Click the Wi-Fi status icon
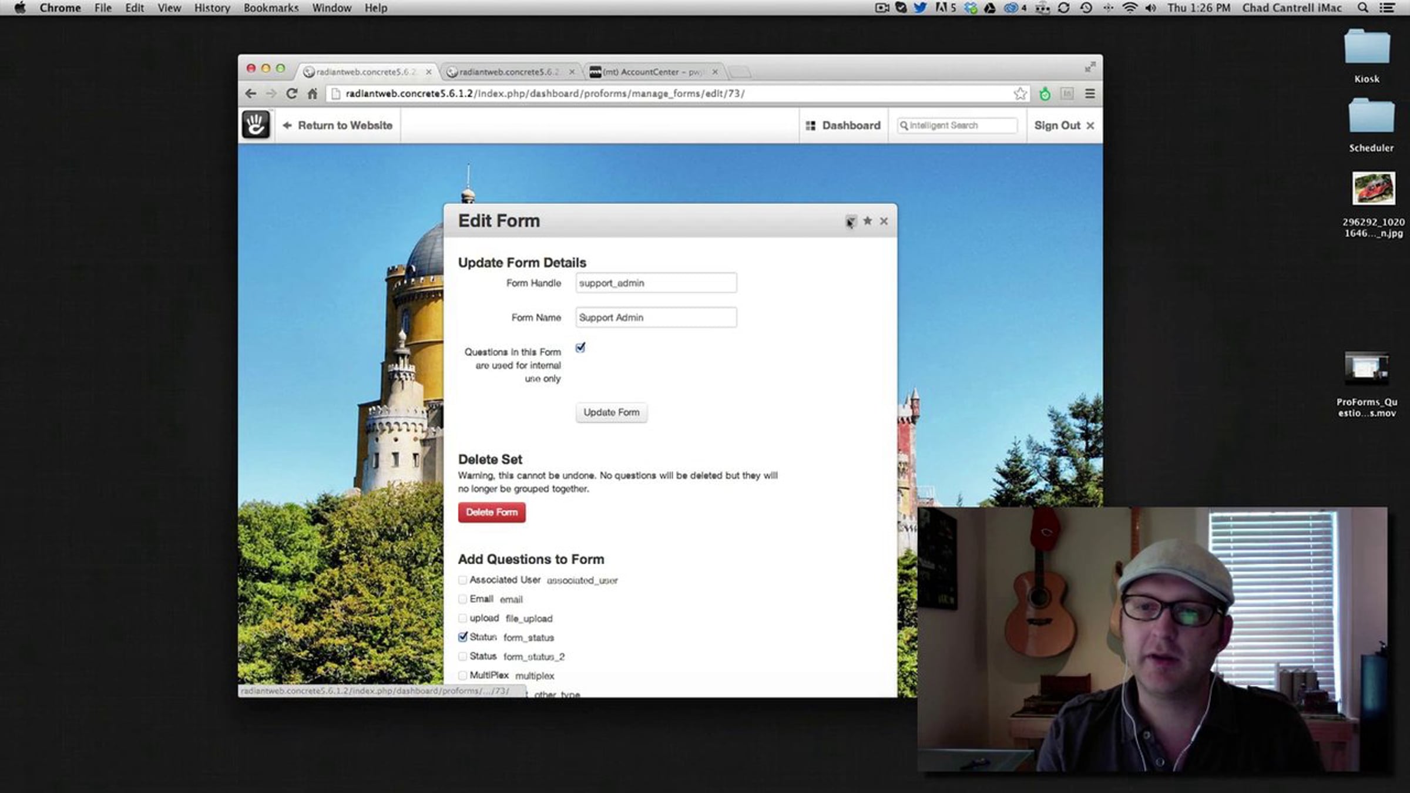Image resolution: width=1410 pixels, height=793 pixels. (x=1129, y=8)
